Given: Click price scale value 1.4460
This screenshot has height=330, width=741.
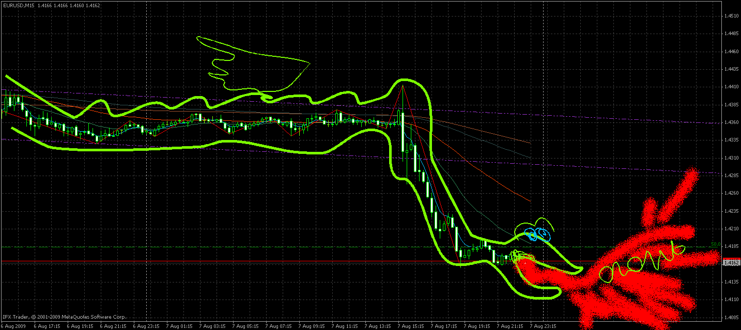Looking at the screenshot, I should pyautogui.click(x=731, y=52).
